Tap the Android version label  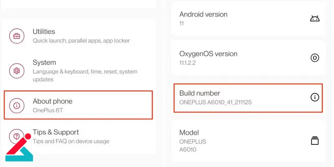[x=203, y=14]
